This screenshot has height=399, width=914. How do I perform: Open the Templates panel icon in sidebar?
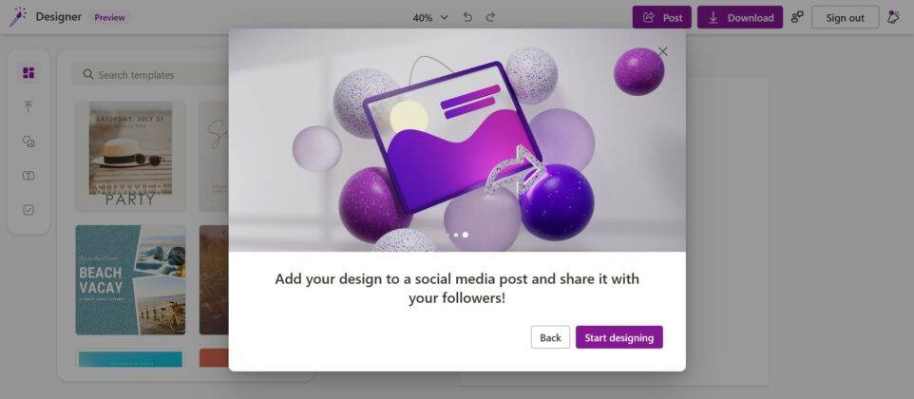tap(29, 73)
